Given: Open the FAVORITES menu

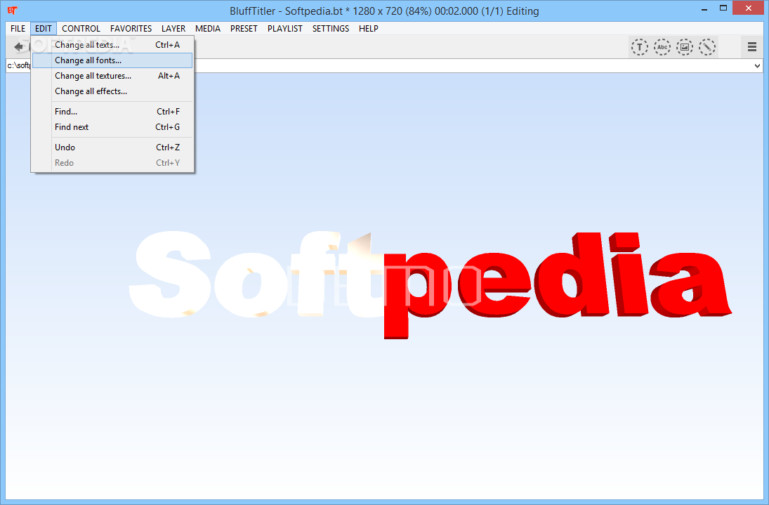Looking at the screenshot, I should tap(131, 28).
